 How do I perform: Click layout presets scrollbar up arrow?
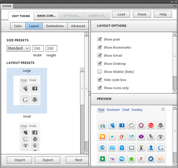pos(82,70)
